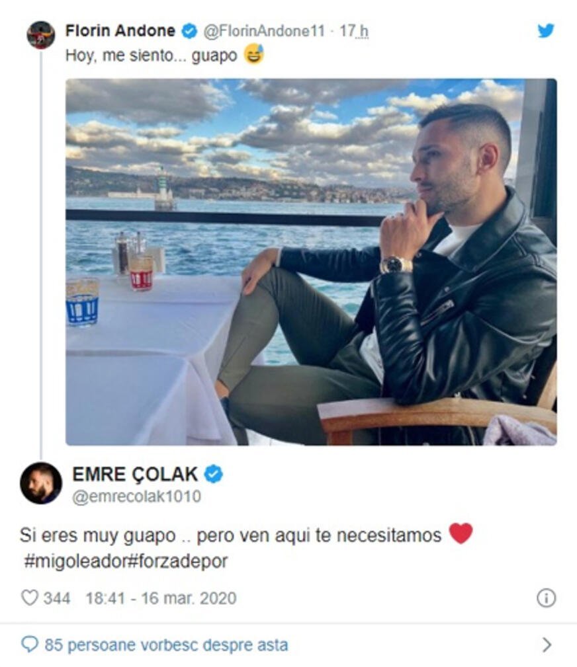The image size is (577, 667).
Task: Like the tweet with the heart icon
Action: coord(30,598)
